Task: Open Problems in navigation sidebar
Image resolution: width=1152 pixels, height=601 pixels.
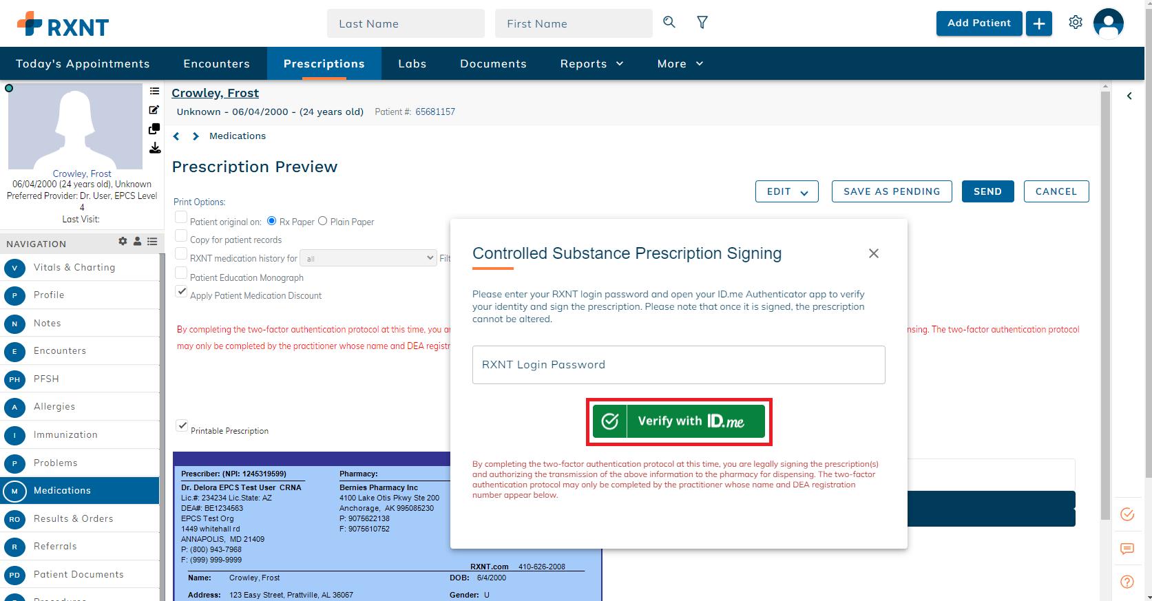Action: (x=80, y=463)
